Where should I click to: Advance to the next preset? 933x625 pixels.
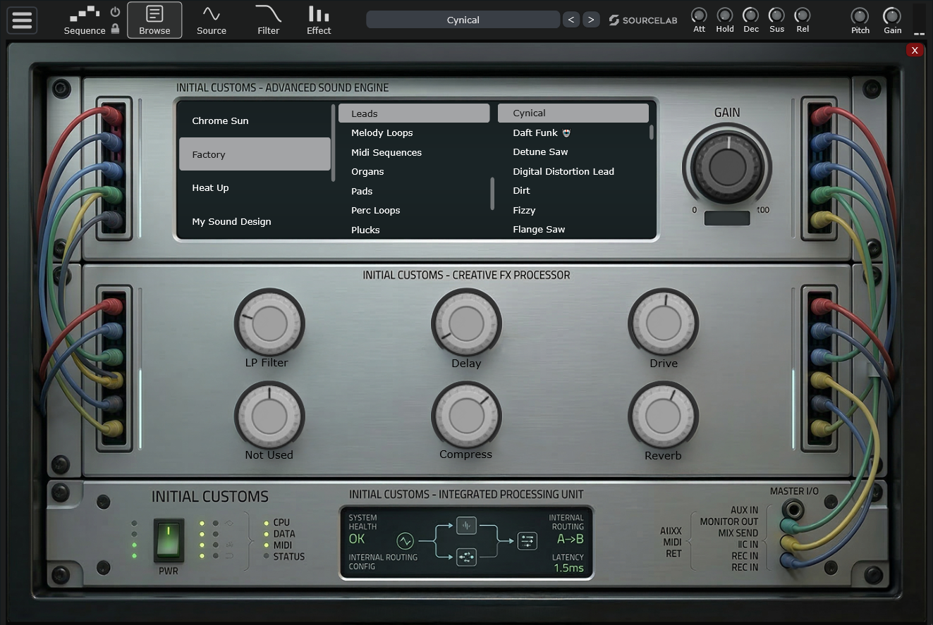pyautogui.click(x=591, y=20)
